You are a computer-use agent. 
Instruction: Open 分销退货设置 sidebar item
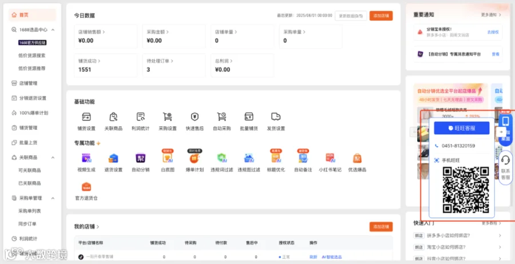coord(32,98)
